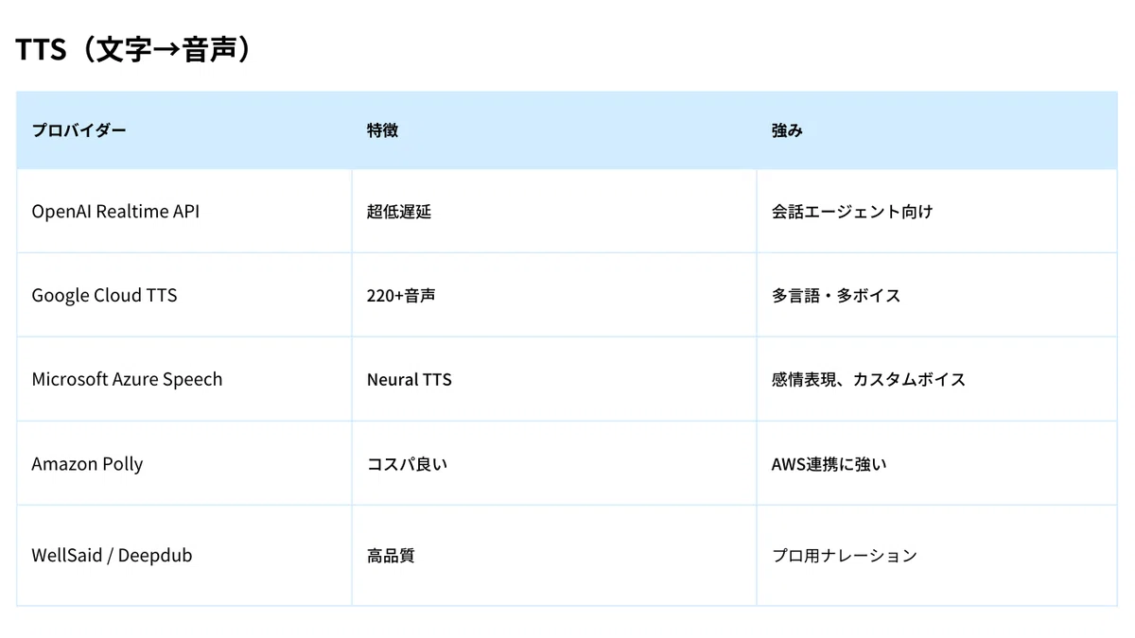Click the 多言語・多ボイス cell

(936, 295)
